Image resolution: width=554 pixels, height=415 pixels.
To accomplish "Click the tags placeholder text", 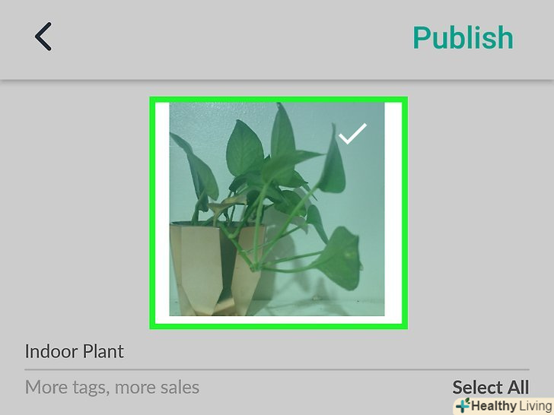I will point(113,387).
